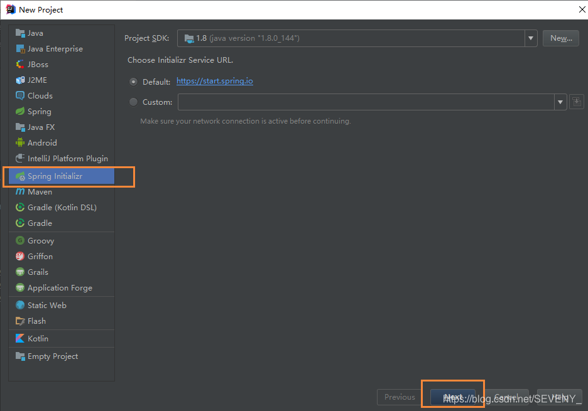This screenshot has height=411, width=588.
Task: Select the Flash folder icon
Action: [x=20, y=321]
